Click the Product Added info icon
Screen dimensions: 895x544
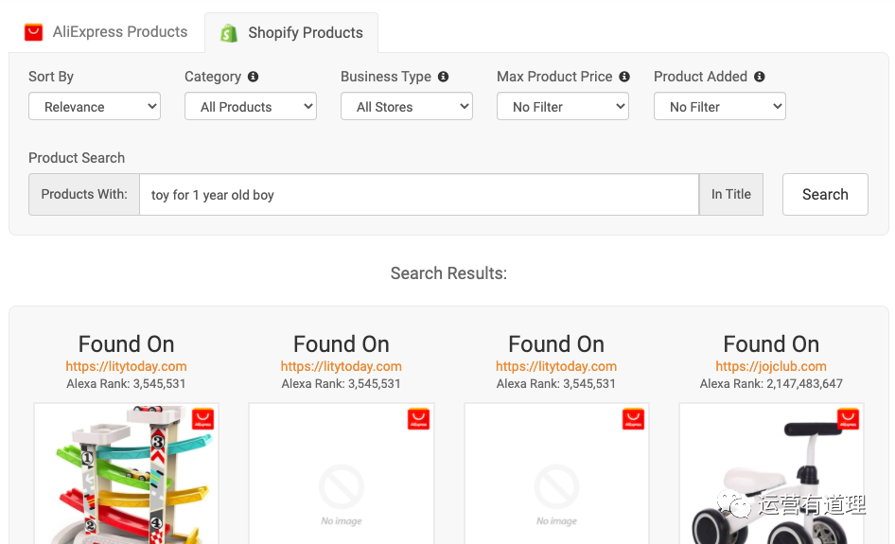pyautogui.click(x=759, y=77)
